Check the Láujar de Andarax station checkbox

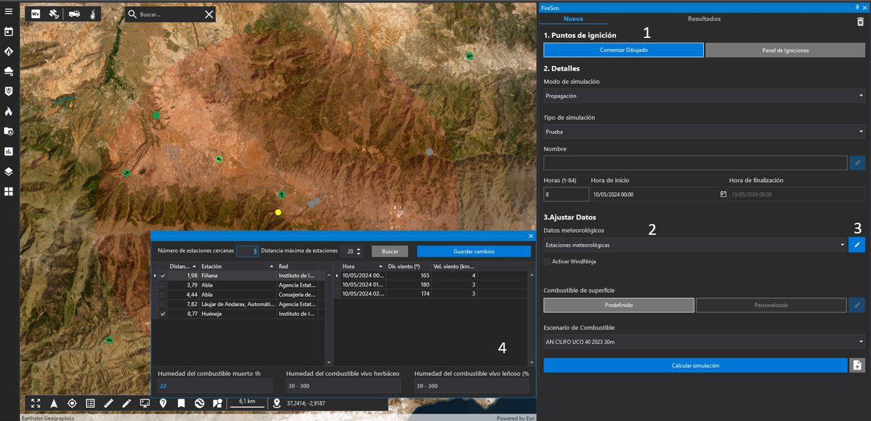(x=162, y=304)
